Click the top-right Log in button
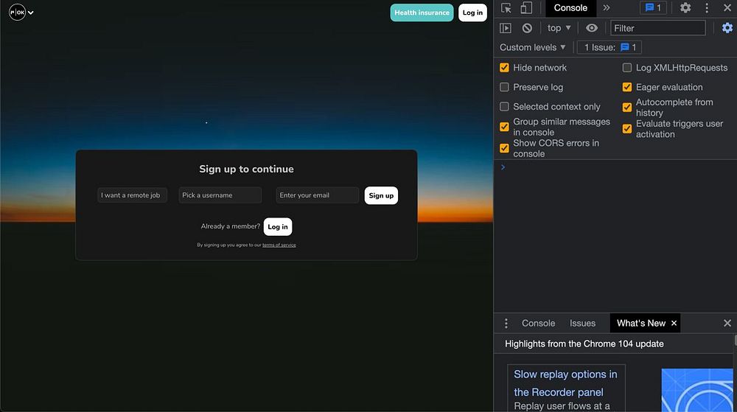Screen dimensions: 737x412 [x=472, y=13]
